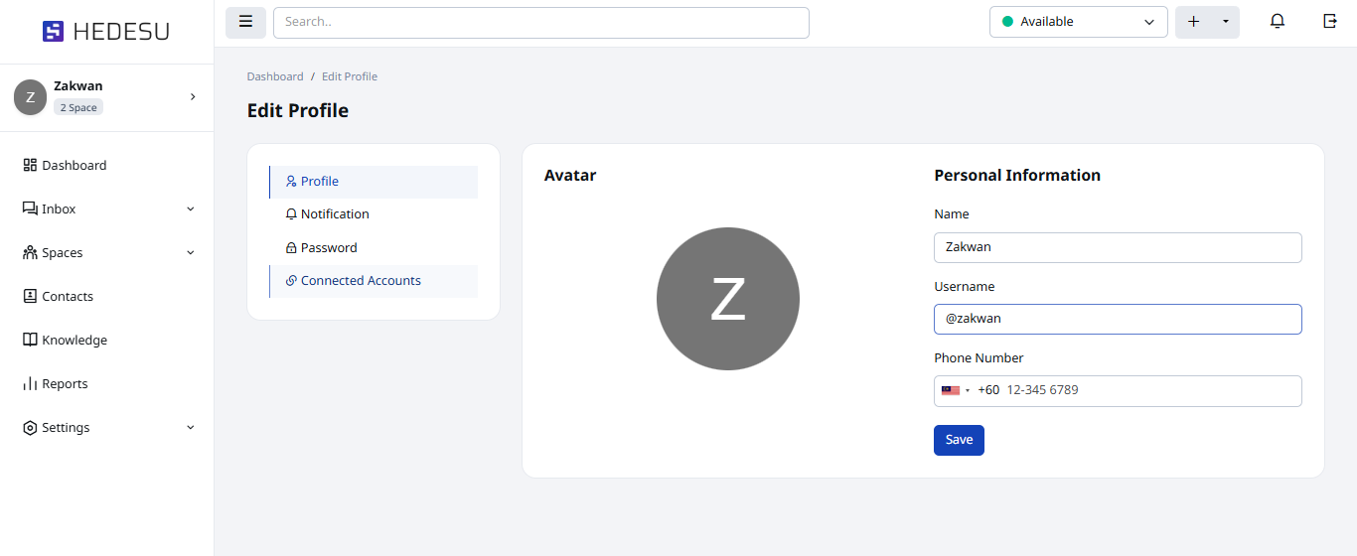The height and width of the screenshot is (556, 1357).
Task: Go to Knowledge in the sidebar
Action: [x=74, y=341]
